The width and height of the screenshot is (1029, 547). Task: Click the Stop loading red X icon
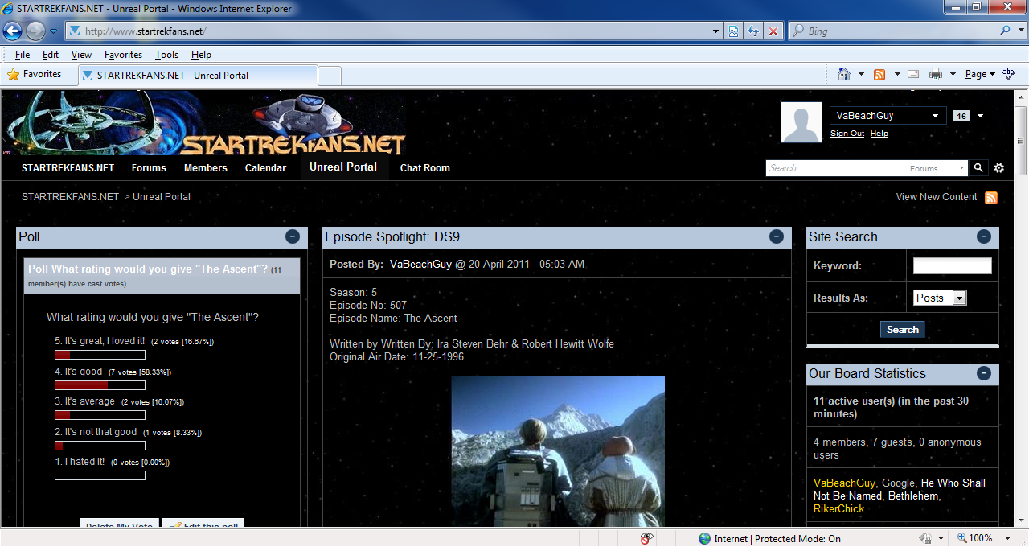point(773,31)
